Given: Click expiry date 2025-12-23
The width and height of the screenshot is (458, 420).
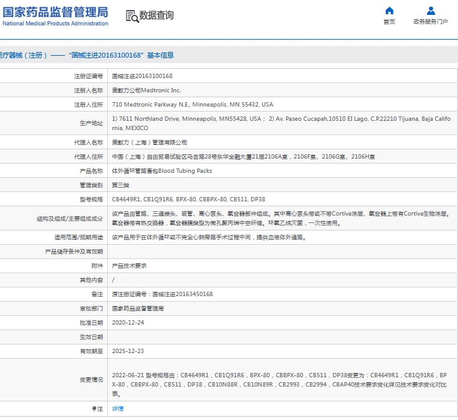Looking at the screenshot, I should click(x=128, y=351).
